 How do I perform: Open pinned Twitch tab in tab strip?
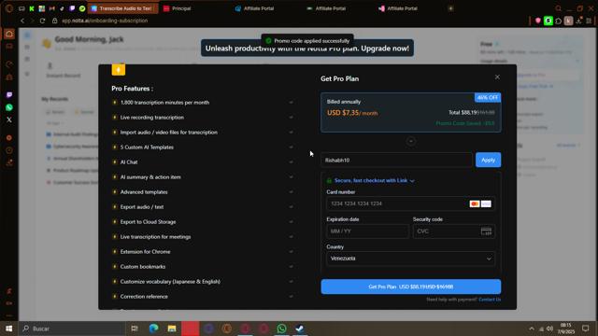72,8
